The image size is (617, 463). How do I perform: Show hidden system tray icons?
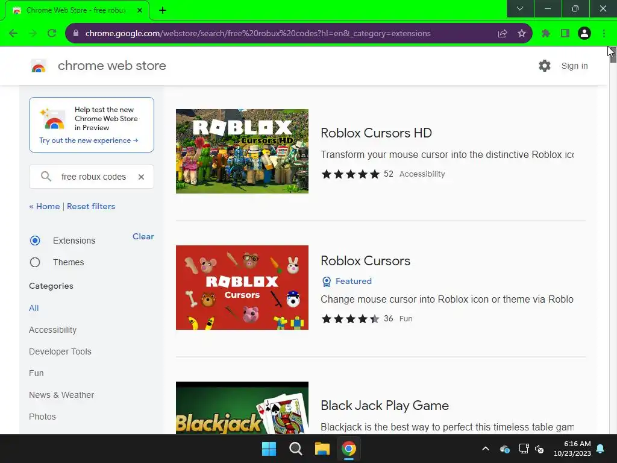pos(486,449)
